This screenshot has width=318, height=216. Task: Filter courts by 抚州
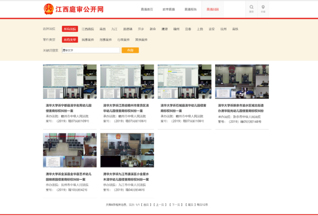point(223,29)
